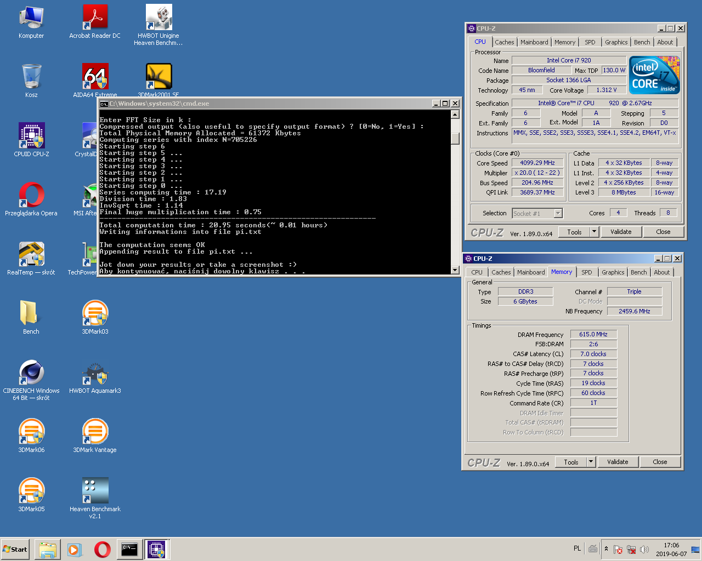This screenshot has height=561, width=702.
Task: Launch Przeglądarka Opera desktop shortcut
Action: click(31, 199)
